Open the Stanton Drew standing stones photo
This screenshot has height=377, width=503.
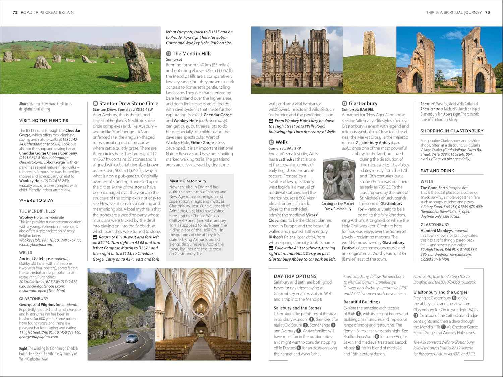coord(80,60)
